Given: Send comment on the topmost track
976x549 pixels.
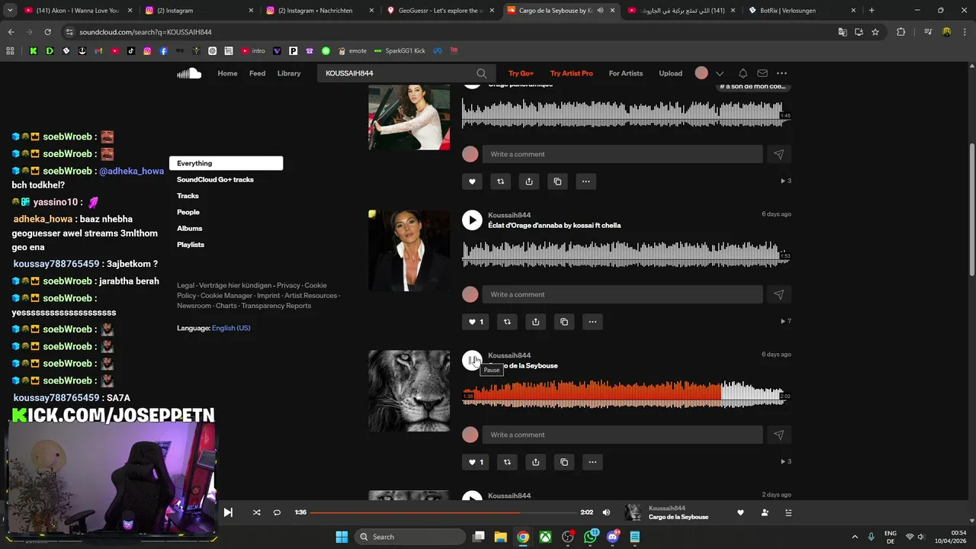Looking at the screenshot, I should click(779, 154).
